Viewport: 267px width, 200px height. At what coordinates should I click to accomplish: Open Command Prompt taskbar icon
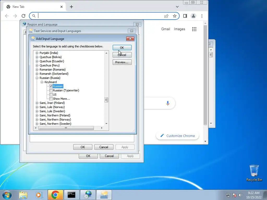(71, 195)
